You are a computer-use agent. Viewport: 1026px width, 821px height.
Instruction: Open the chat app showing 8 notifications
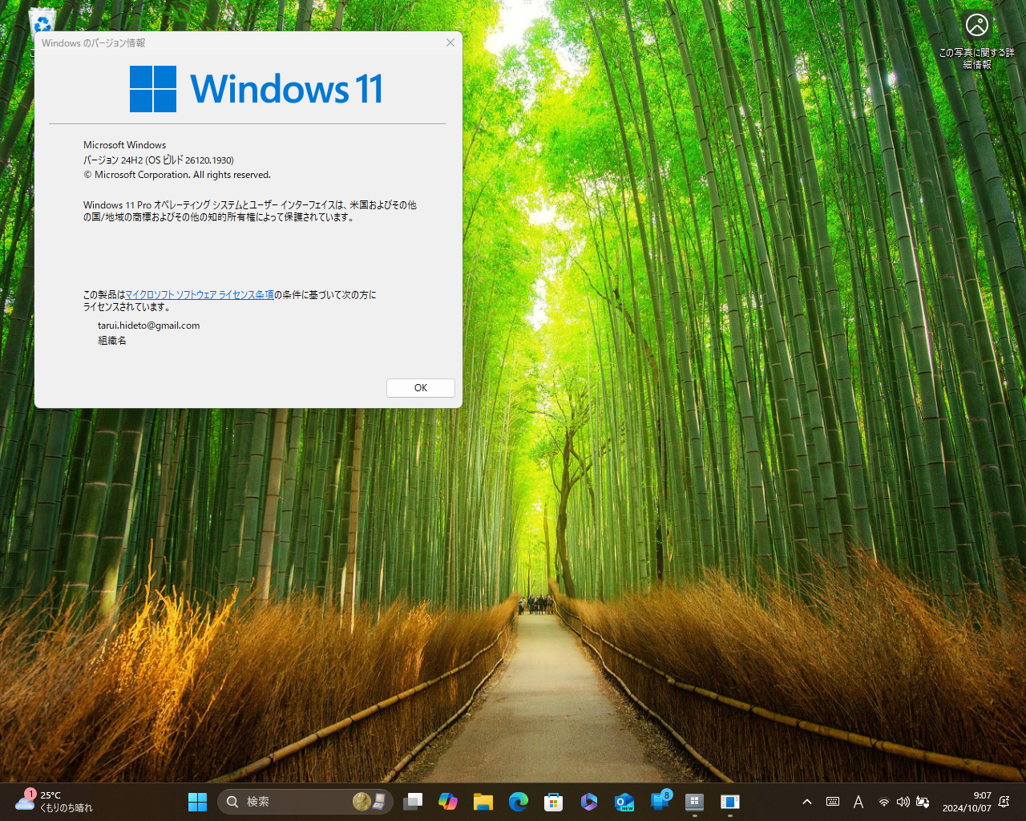(x=657, y=802)
